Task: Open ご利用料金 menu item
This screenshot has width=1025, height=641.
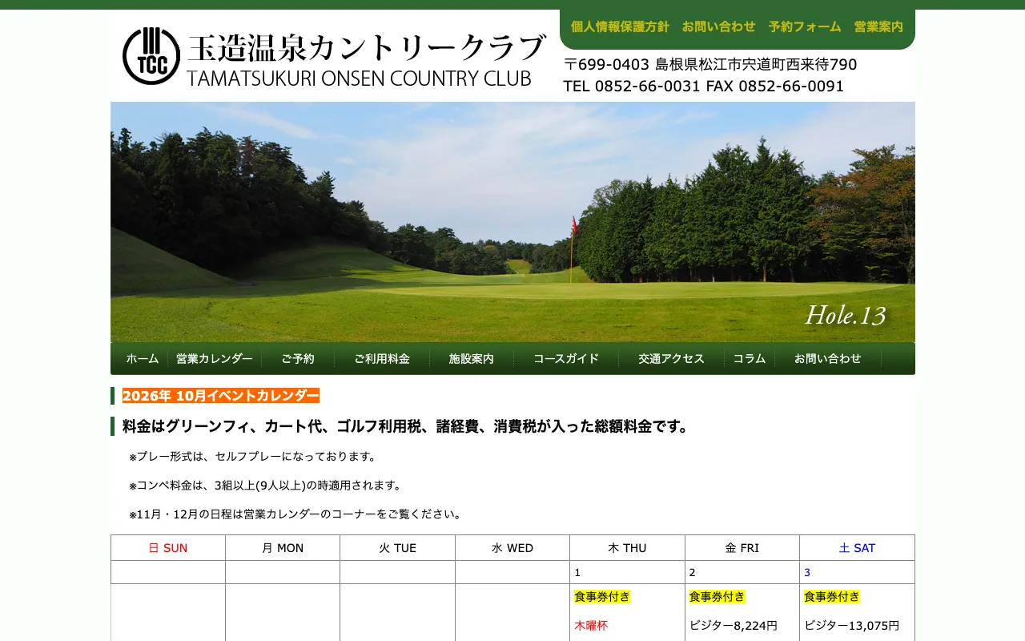Action: point(382,359)
